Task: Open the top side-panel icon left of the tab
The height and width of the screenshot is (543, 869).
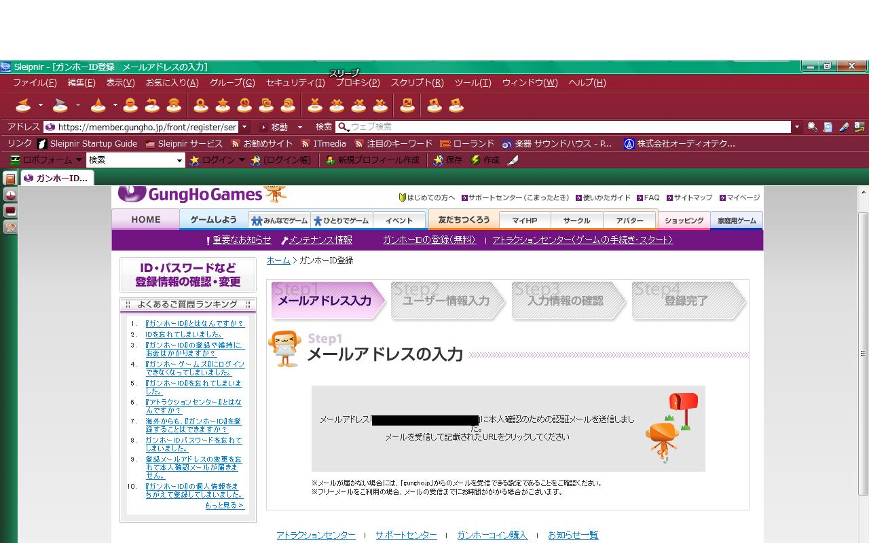Action: tap(10, 179)
